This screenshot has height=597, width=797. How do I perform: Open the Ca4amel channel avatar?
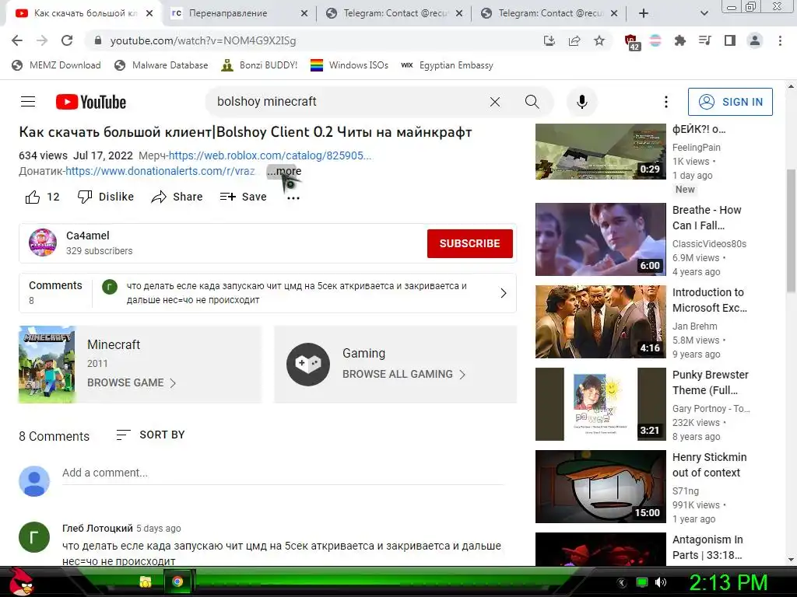click(x=43, y=243)
